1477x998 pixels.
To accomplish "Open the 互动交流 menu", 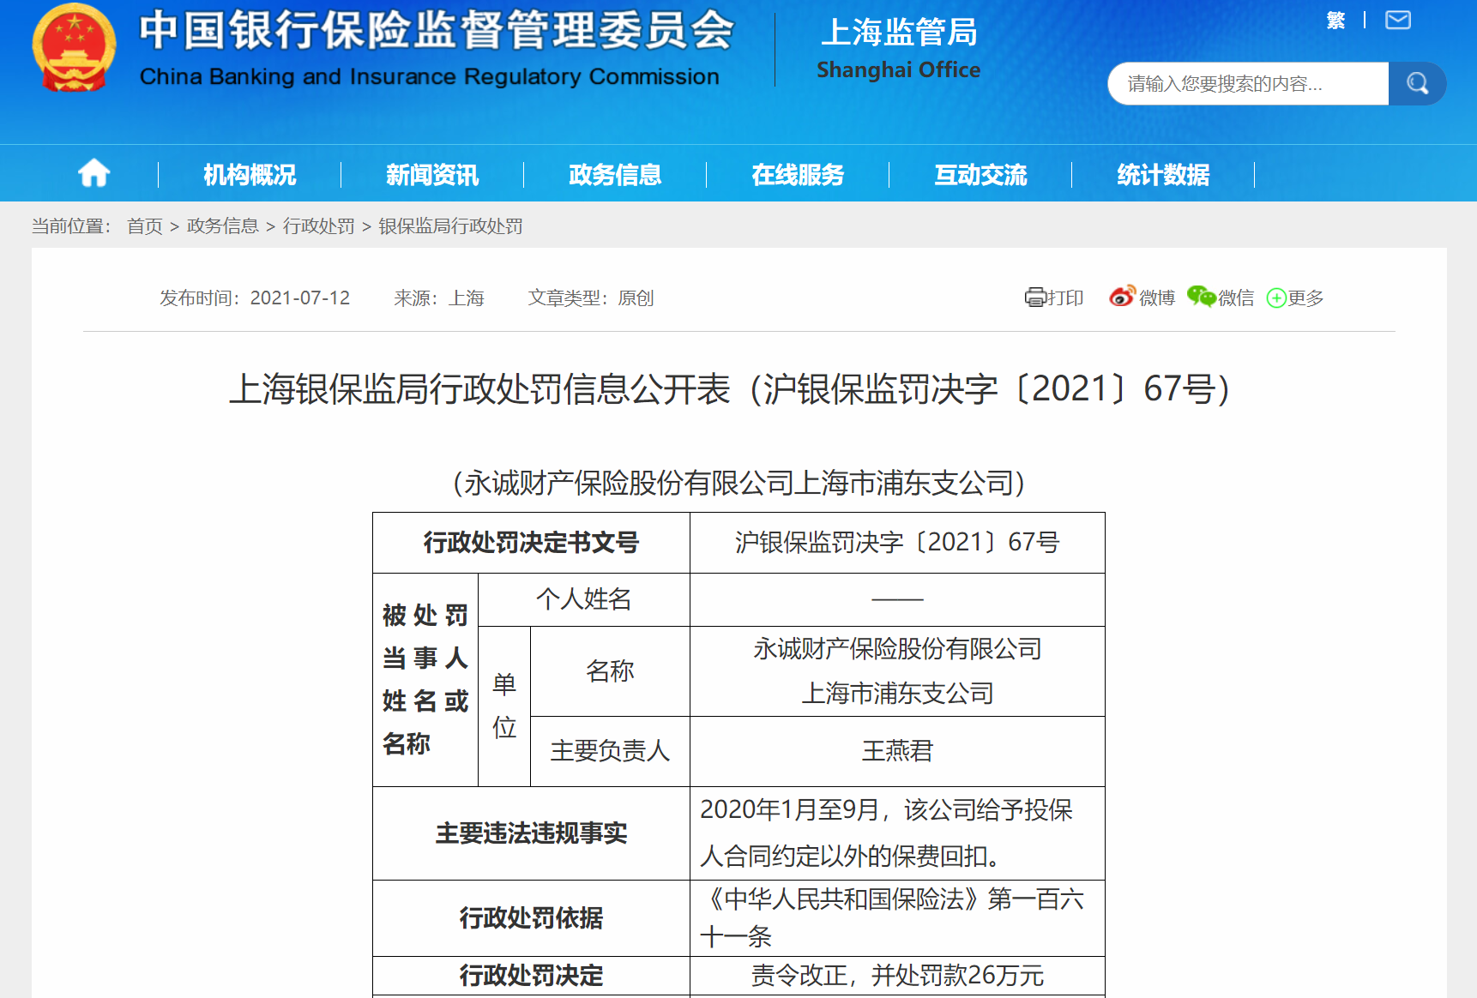I will click(x=980, y=175).
